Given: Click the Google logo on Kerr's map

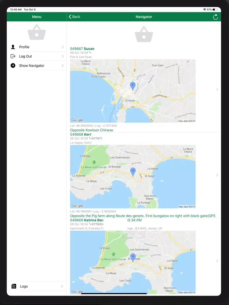Looking at the screenshot, I should 77,206.
